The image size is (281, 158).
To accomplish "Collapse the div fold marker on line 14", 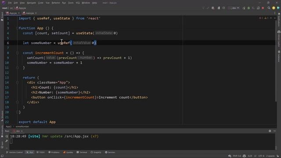I will pyautogui.click(x=17, y=83).
